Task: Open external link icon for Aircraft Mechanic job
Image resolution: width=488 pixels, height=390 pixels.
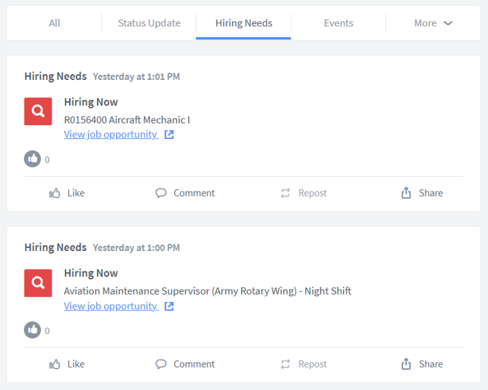Action: pos(169,135)
